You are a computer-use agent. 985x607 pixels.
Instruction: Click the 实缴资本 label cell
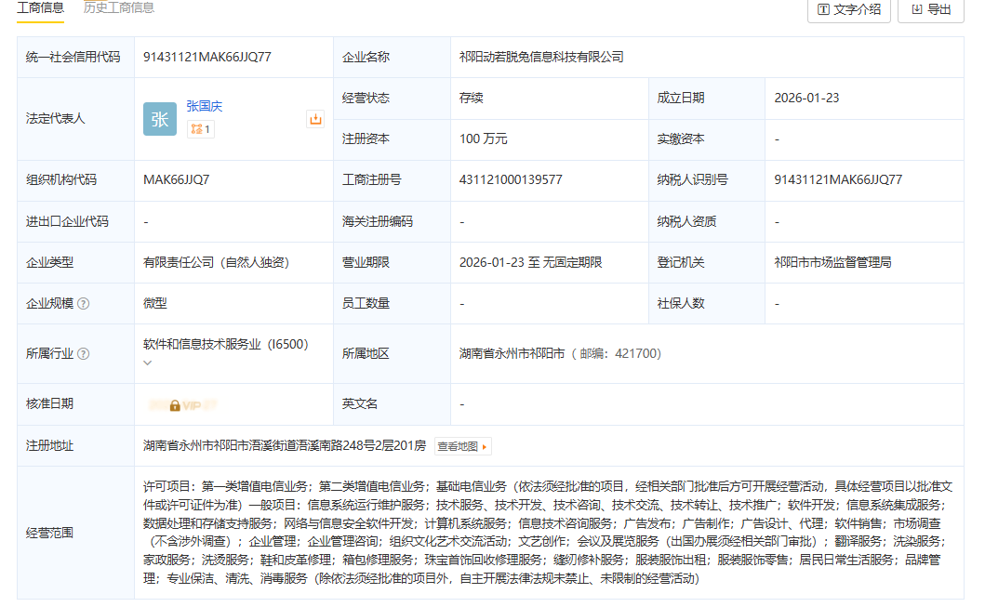click(707, 139)
